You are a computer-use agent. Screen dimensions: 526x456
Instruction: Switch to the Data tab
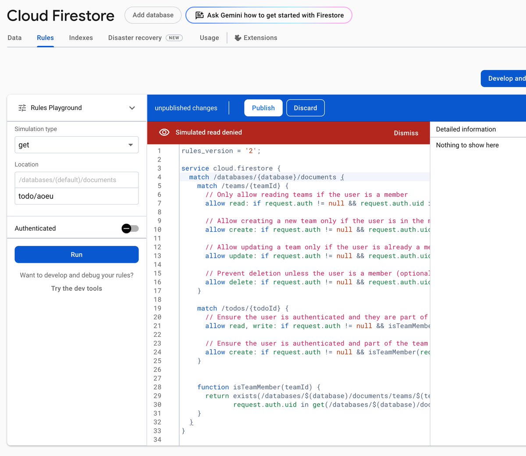(x=14, y=38)
